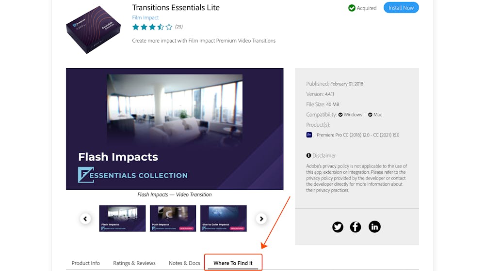Click the Published February 01, 2018 text

coord(334,84)
